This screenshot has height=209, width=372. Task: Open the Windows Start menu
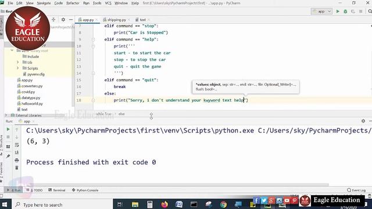click(5, 204)
